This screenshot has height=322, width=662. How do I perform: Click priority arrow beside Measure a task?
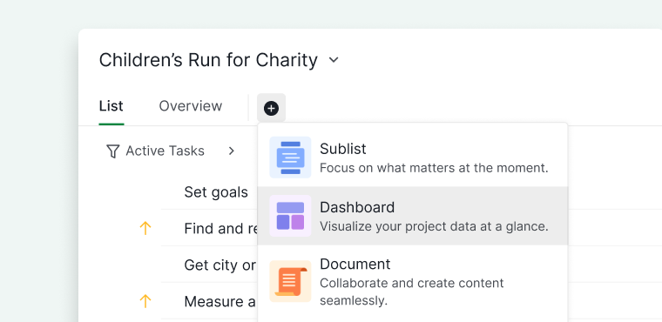tap(145, 301)
